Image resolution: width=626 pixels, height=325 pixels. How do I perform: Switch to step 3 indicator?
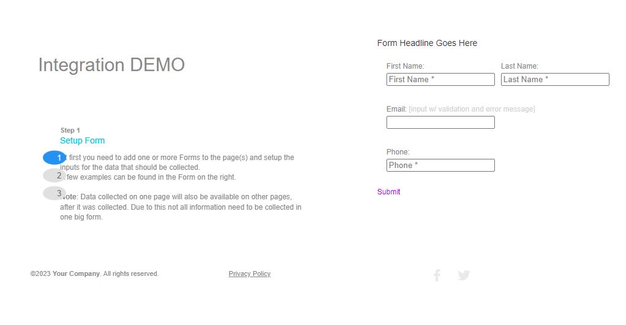55,193
